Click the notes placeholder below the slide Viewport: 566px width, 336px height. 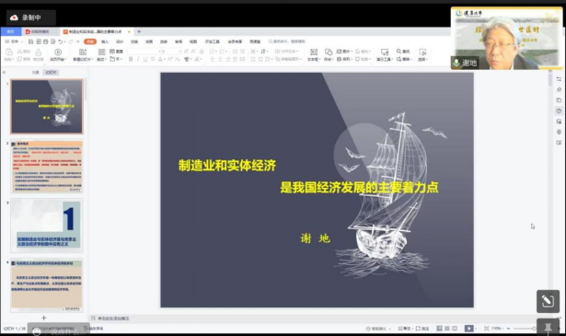point(113,319)
